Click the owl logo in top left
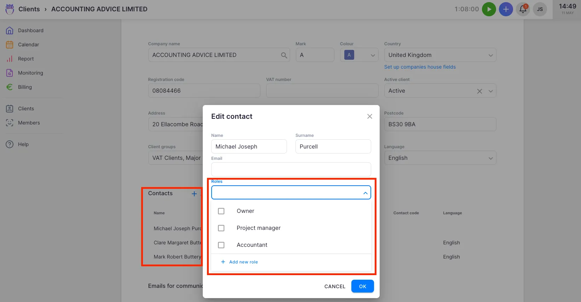This screenshot has height=302, width=581. (10, 9)
